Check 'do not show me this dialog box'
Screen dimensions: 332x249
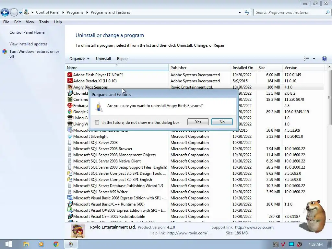[97, 122]
